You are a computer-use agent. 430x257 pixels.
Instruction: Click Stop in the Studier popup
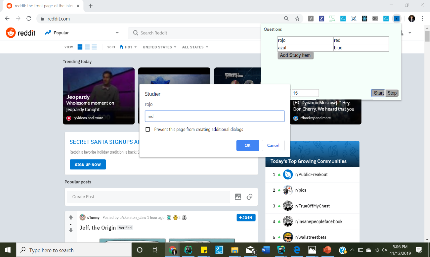coord(392,93)
